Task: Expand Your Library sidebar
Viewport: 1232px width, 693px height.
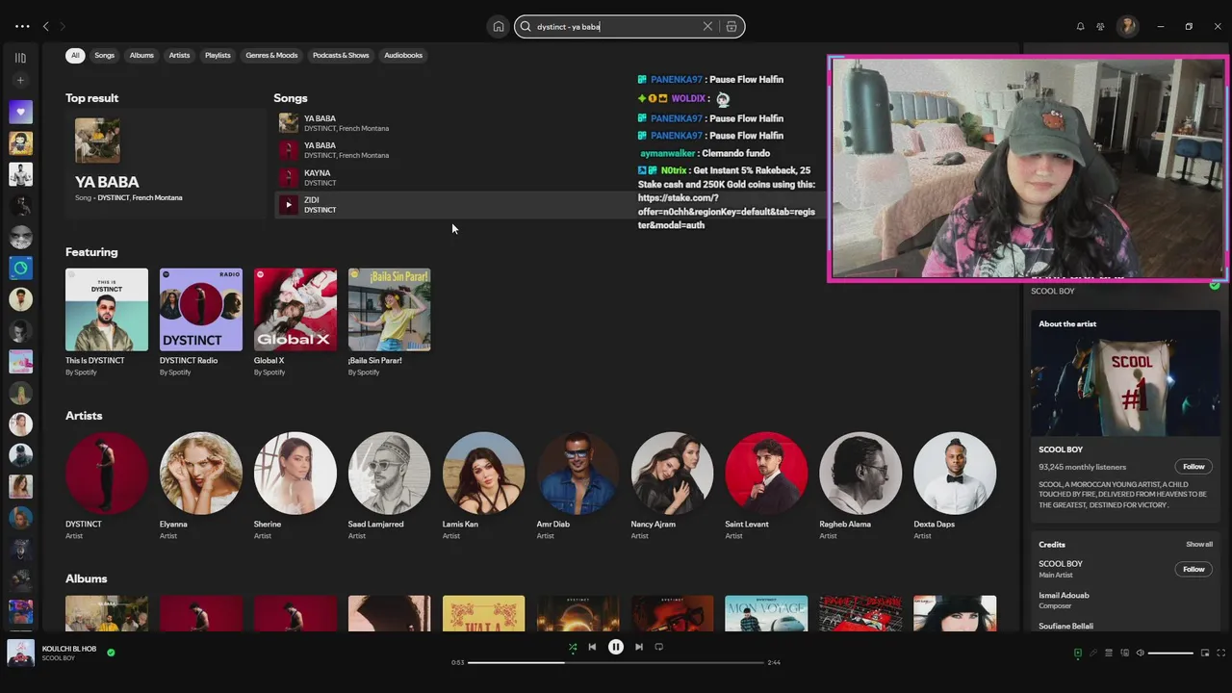Action: [20, 58]
